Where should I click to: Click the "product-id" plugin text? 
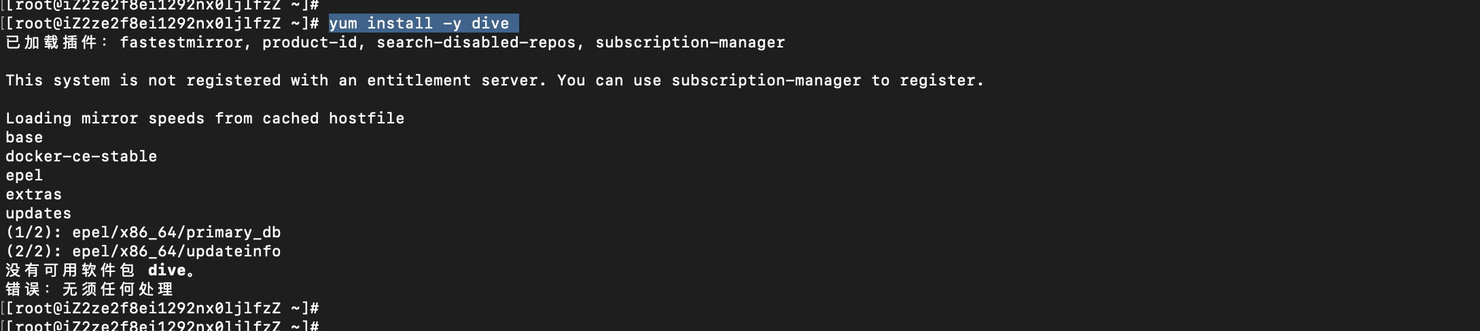[x=309, y=43]
